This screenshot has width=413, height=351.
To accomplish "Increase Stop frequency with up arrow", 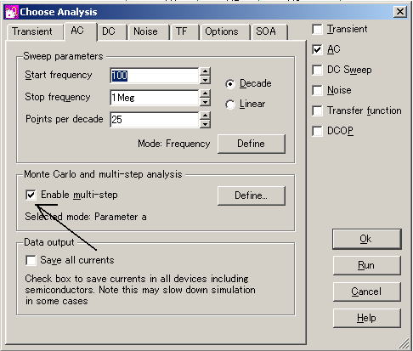I will [x=205, y=93].
